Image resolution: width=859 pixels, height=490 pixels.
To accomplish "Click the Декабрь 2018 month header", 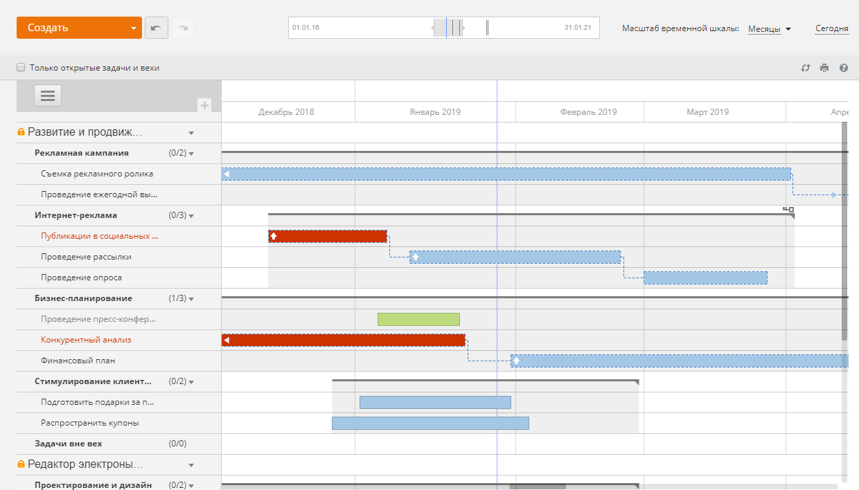I will tap(286, 112).
